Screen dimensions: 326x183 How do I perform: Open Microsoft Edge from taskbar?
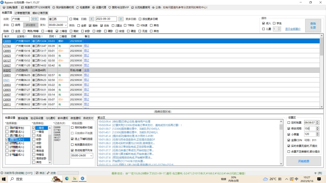[67, 178]
